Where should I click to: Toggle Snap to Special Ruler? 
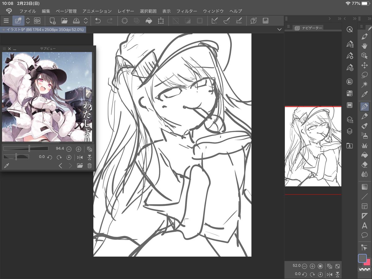coord(227,21)
